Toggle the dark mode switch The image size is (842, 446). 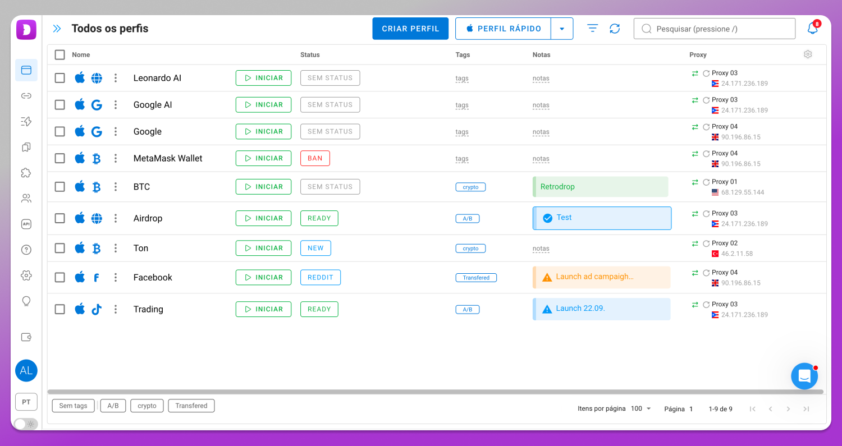click(26, 424)
